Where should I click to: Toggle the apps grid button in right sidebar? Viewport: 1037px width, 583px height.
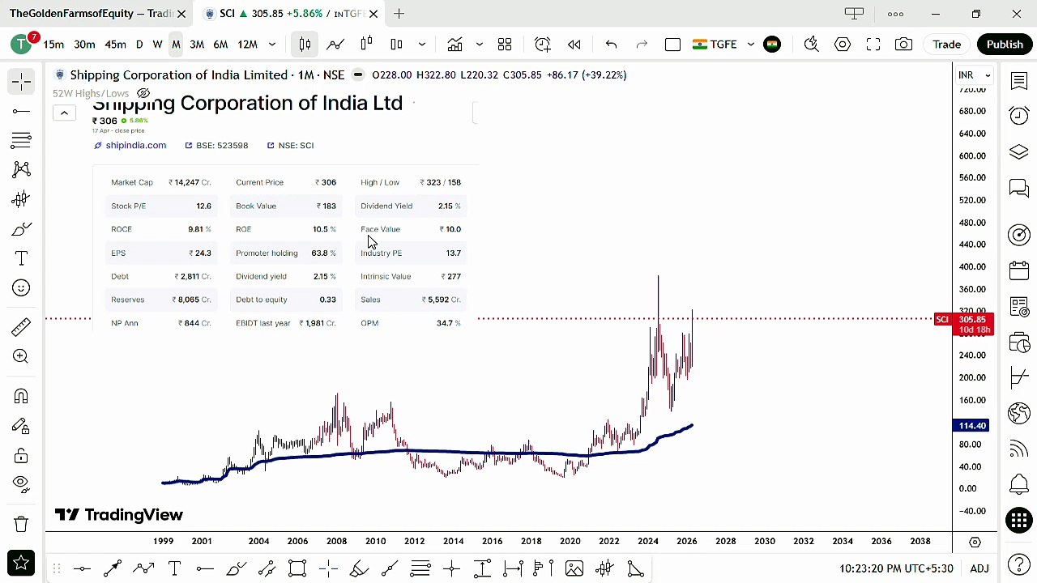(1019, 521)
